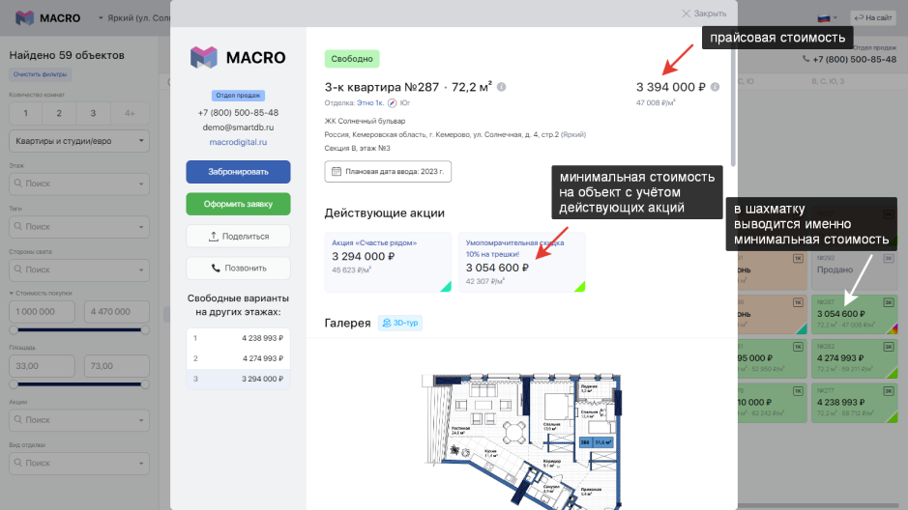Select 1 room in room count filter
Viewport: 908px width, 510px height.
click(x=25, y=113)
